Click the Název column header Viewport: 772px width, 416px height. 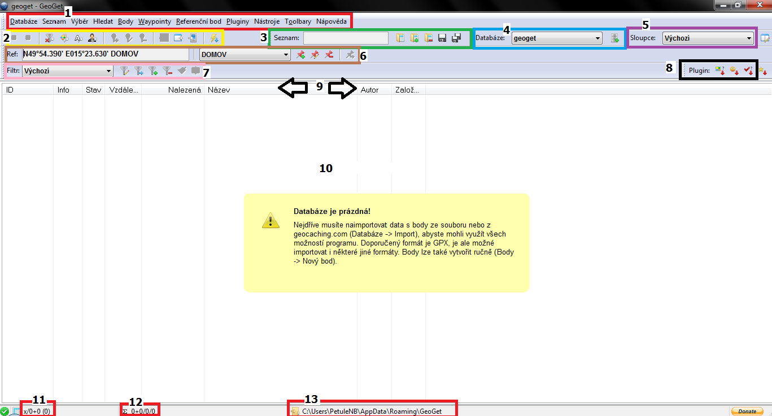pos(281,90)
